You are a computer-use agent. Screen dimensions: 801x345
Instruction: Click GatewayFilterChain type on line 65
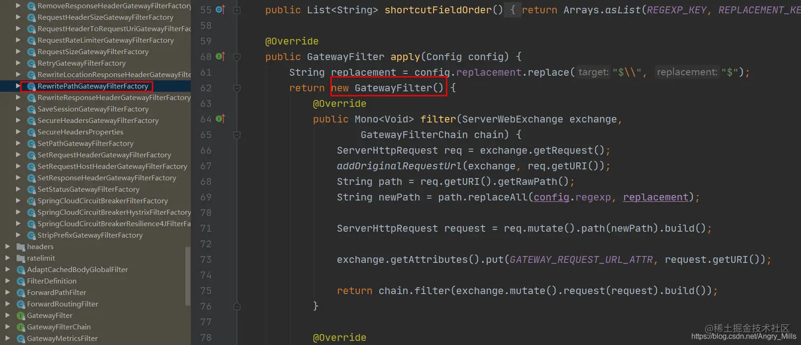point(414,135)
